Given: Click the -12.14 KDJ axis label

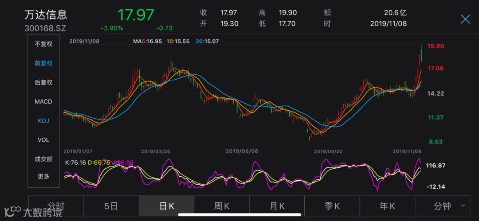Looking at the screenshot, I should coord(436,186).
